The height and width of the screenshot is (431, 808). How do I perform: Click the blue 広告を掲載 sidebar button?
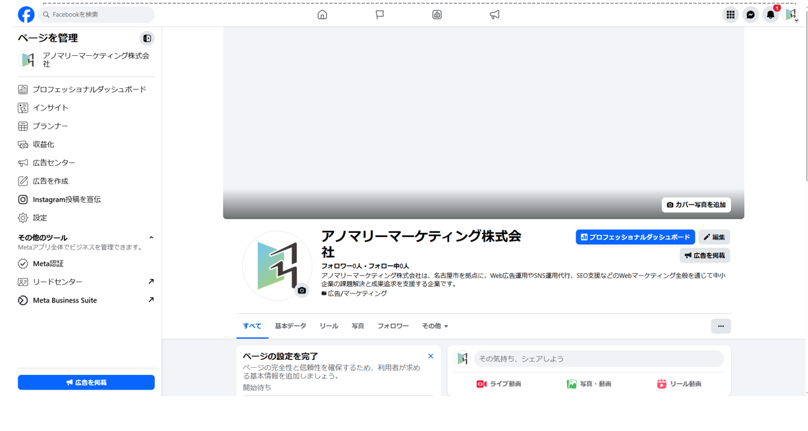tap(86, 382)
